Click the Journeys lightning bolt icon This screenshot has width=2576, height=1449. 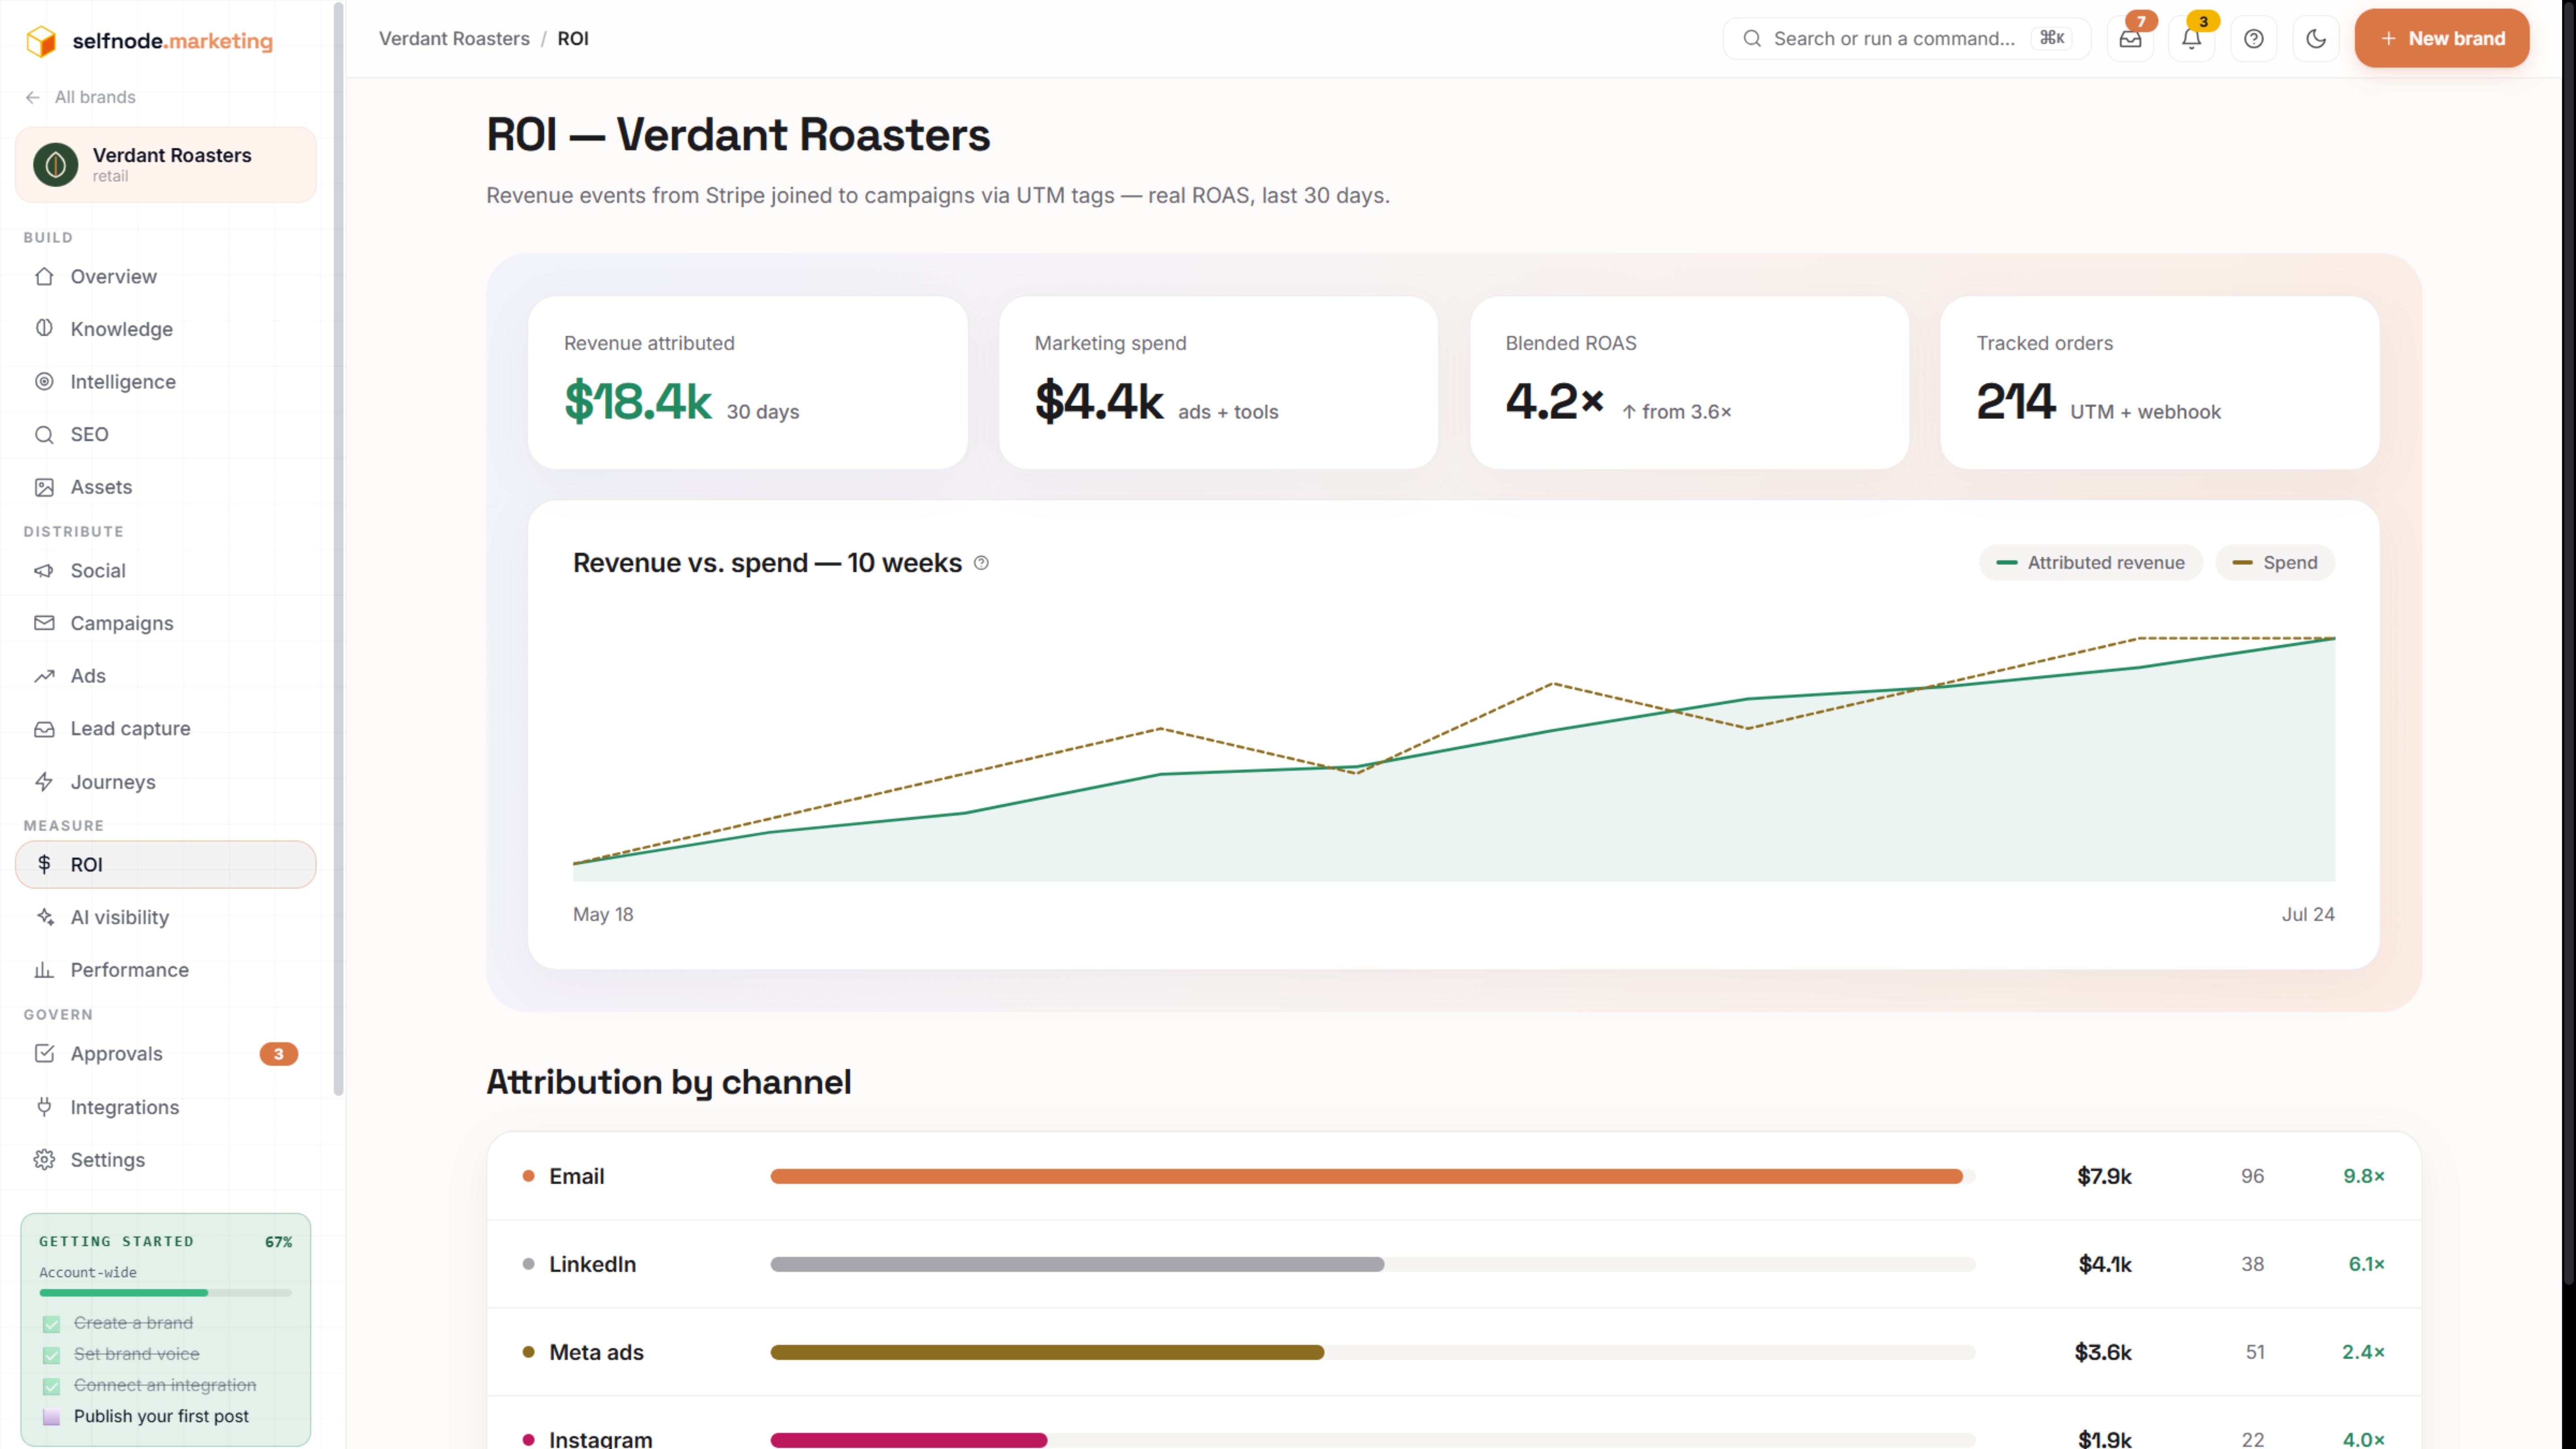44,782
